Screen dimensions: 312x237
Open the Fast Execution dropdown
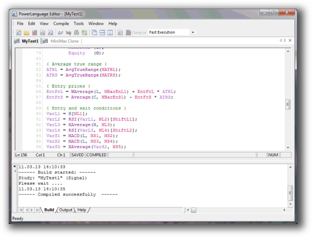[x=193, y=33]
